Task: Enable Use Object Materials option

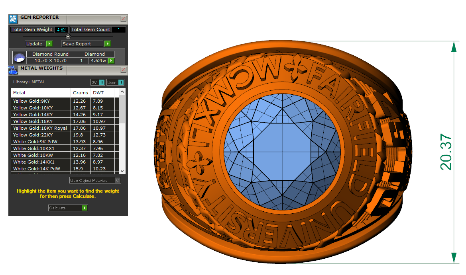Action: [x=118, y=180]
